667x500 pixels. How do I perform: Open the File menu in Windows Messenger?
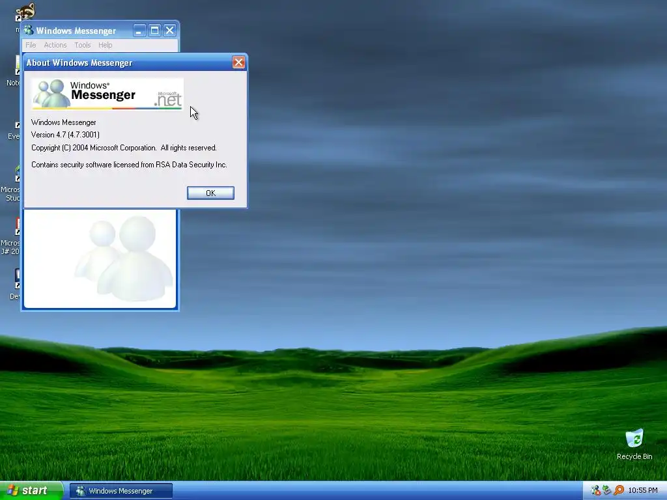click(x=31, y=45)
